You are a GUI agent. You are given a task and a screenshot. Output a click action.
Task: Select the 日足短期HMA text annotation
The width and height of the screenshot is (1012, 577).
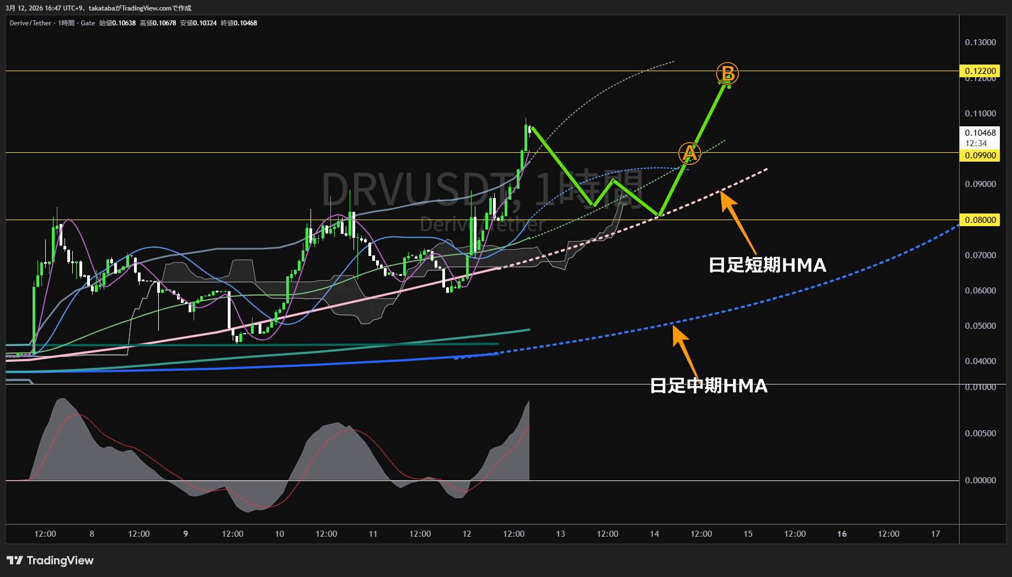pyautogui.click(x=767, y=265)
